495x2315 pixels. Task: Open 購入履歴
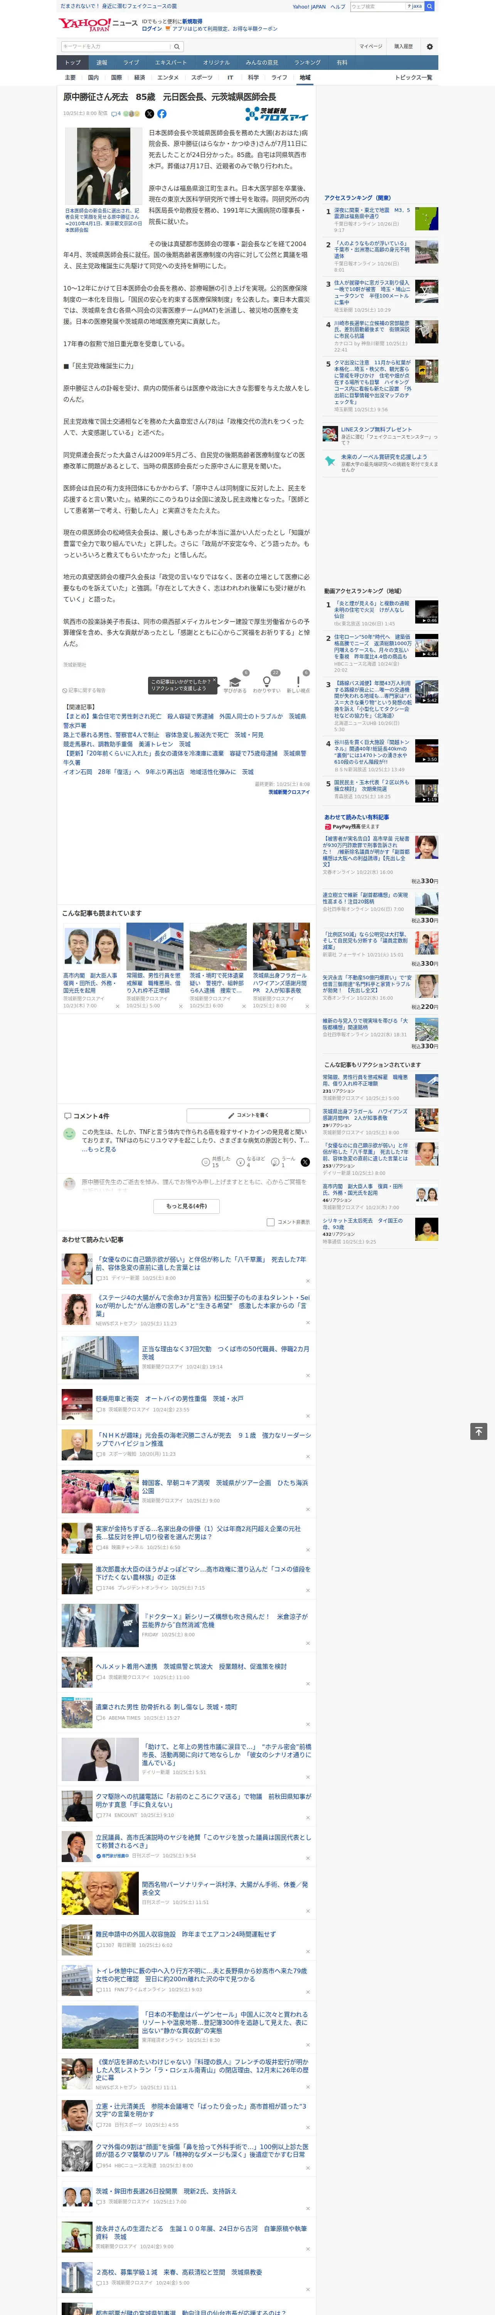403,47
